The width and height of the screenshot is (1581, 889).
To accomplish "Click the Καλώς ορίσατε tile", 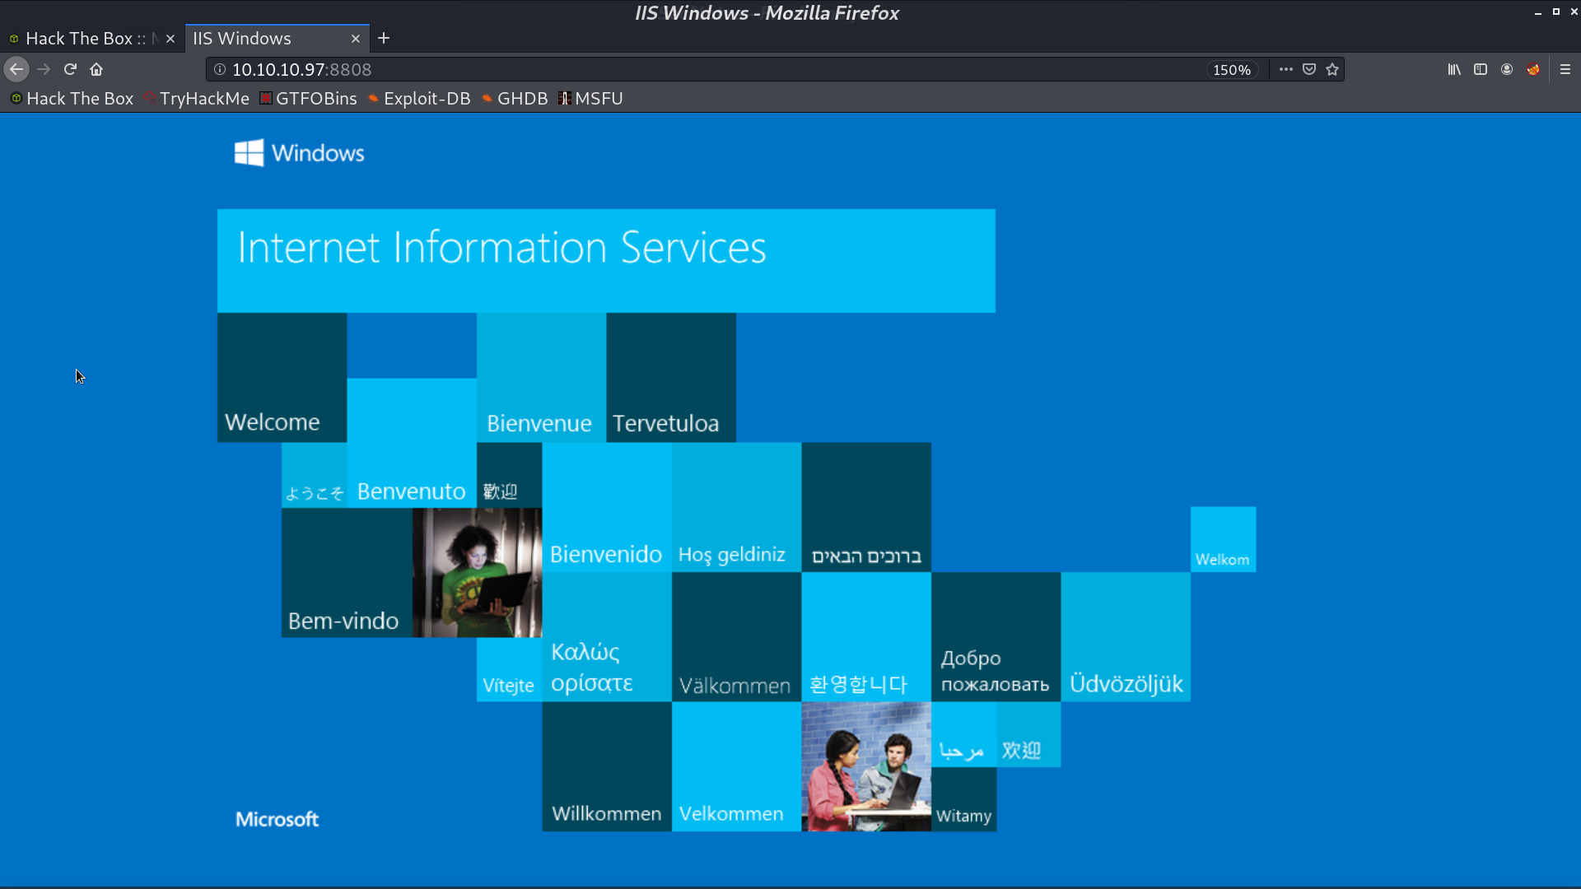I will [x=607, y=637].
